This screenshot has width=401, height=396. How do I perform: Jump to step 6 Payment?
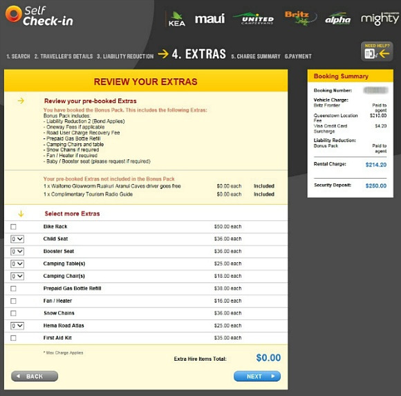[x=298, y=56]
